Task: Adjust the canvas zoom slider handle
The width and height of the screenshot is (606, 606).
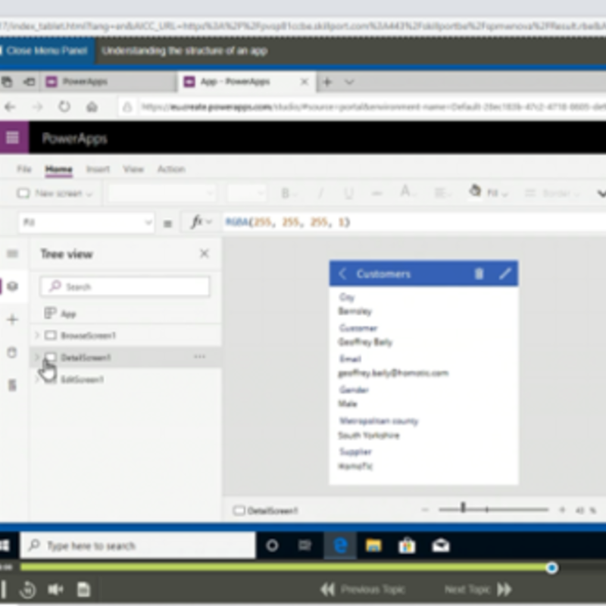Action: coord(463,508)
